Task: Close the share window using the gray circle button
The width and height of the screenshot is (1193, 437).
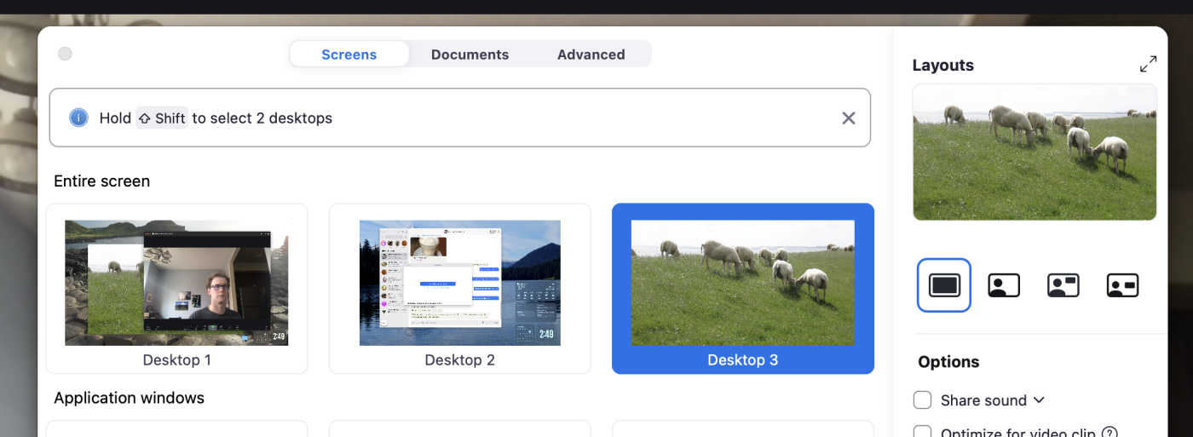Action: coord(65,55)
